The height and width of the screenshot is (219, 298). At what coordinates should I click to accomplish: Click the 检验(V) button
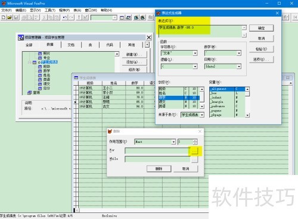[x=262, y=49]
